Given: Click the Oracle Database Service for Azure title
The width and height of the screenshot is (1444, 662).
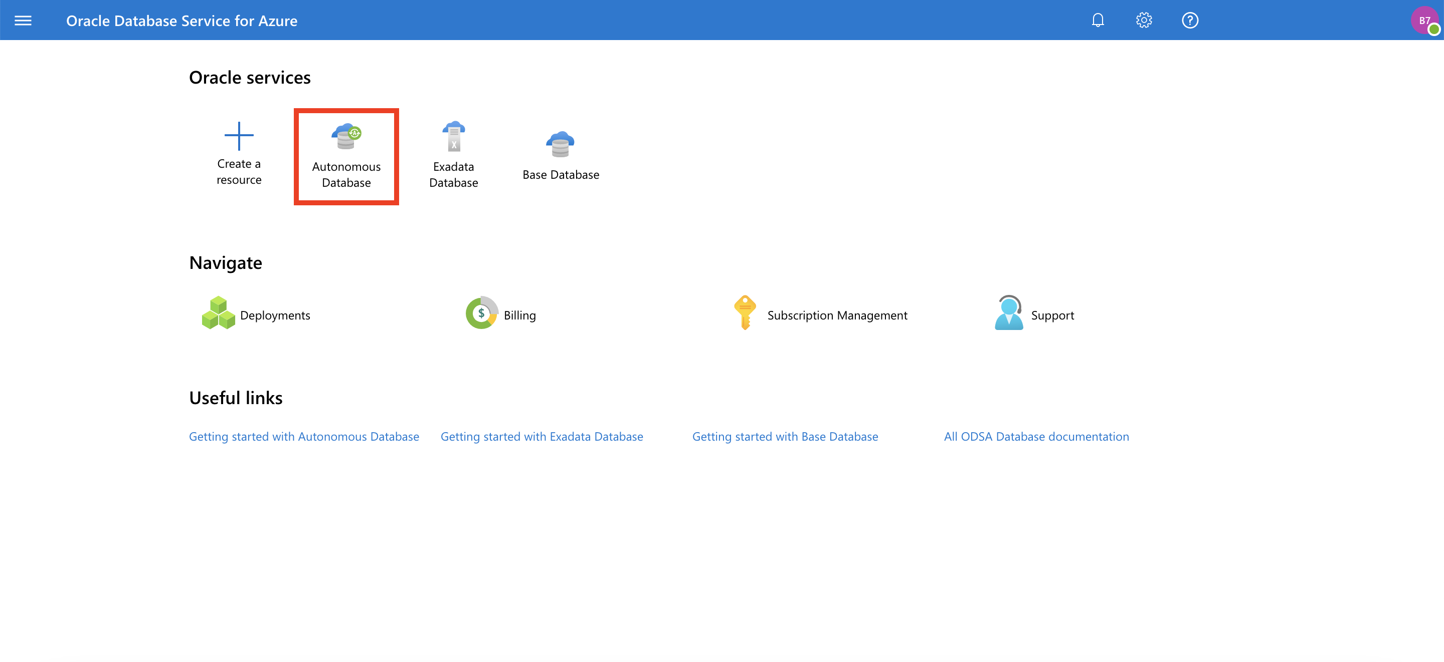Looking at the screenshot, I should [x=182, y=20].
